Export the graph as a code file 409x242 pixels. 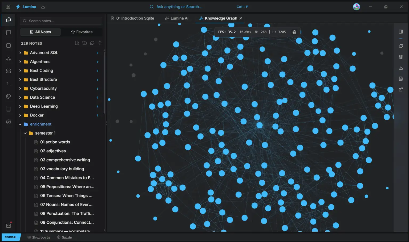click(x=401, y=79)
